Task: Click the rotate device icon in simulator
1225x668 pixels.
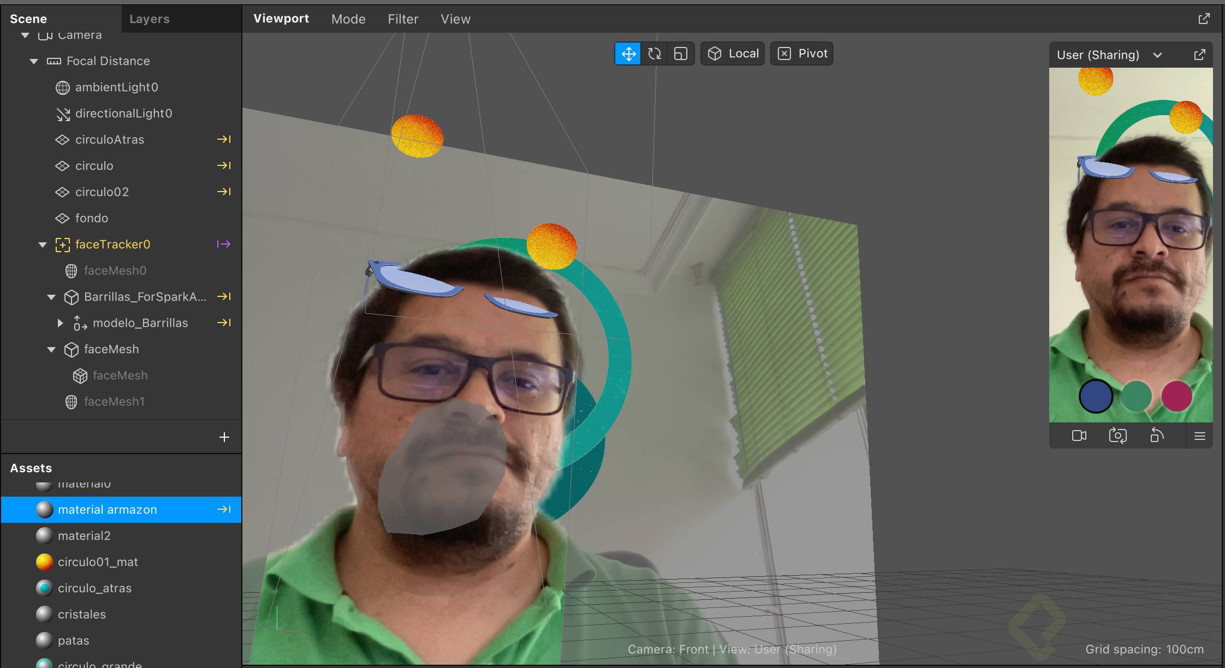Action: (1157, 436)
